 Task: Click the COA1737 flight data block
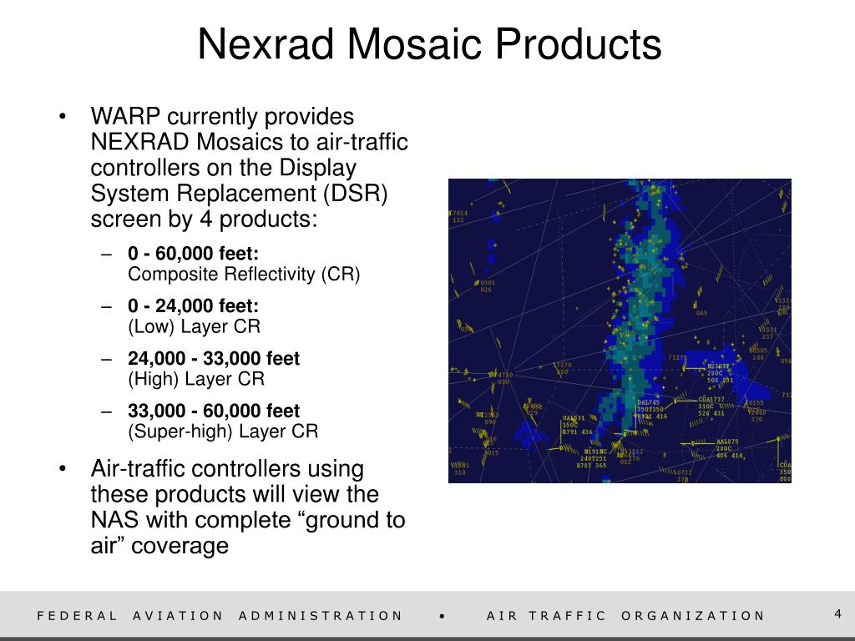(711, 406)
